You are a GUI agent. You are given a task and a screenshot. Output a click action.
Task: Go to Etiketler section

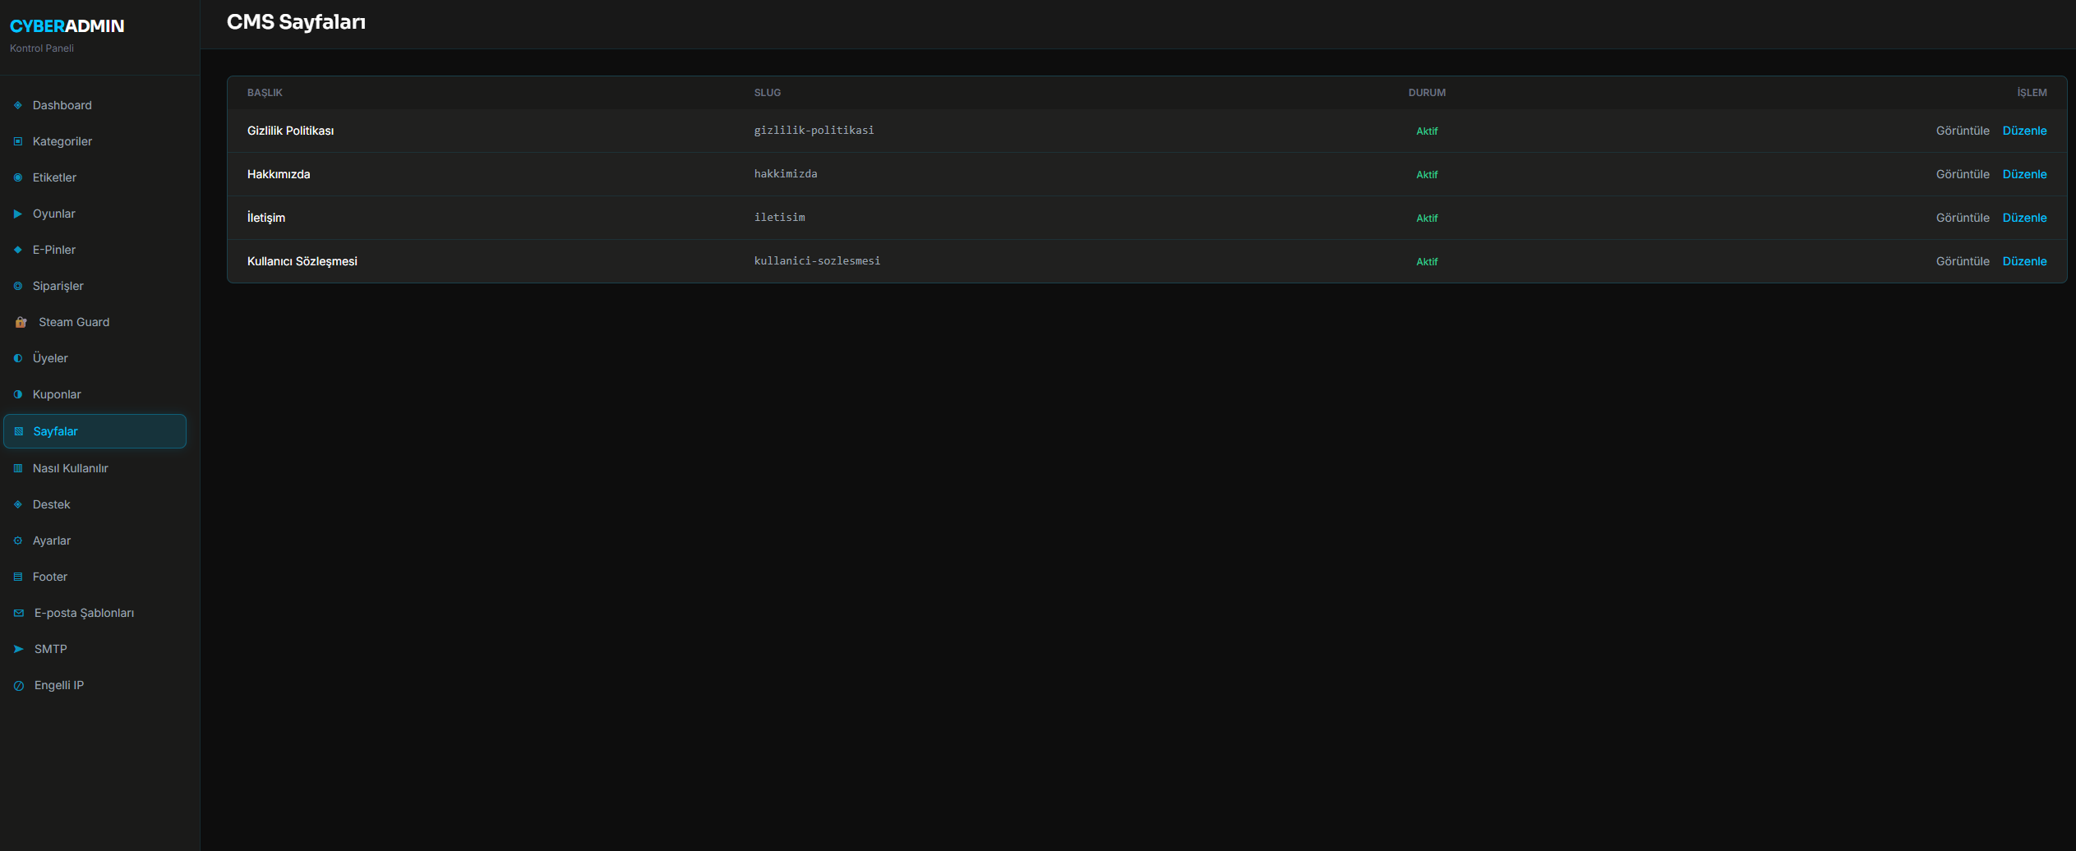click(95, 177)
